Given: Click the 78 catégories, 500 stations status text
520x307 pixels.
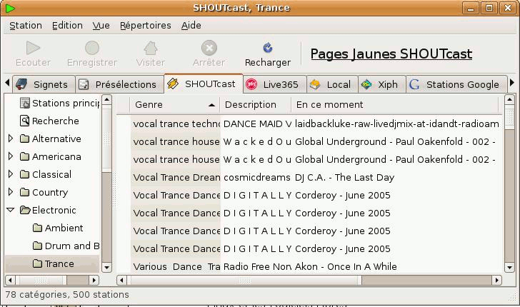Looking at the screenshot, I should tap(67, 295).
